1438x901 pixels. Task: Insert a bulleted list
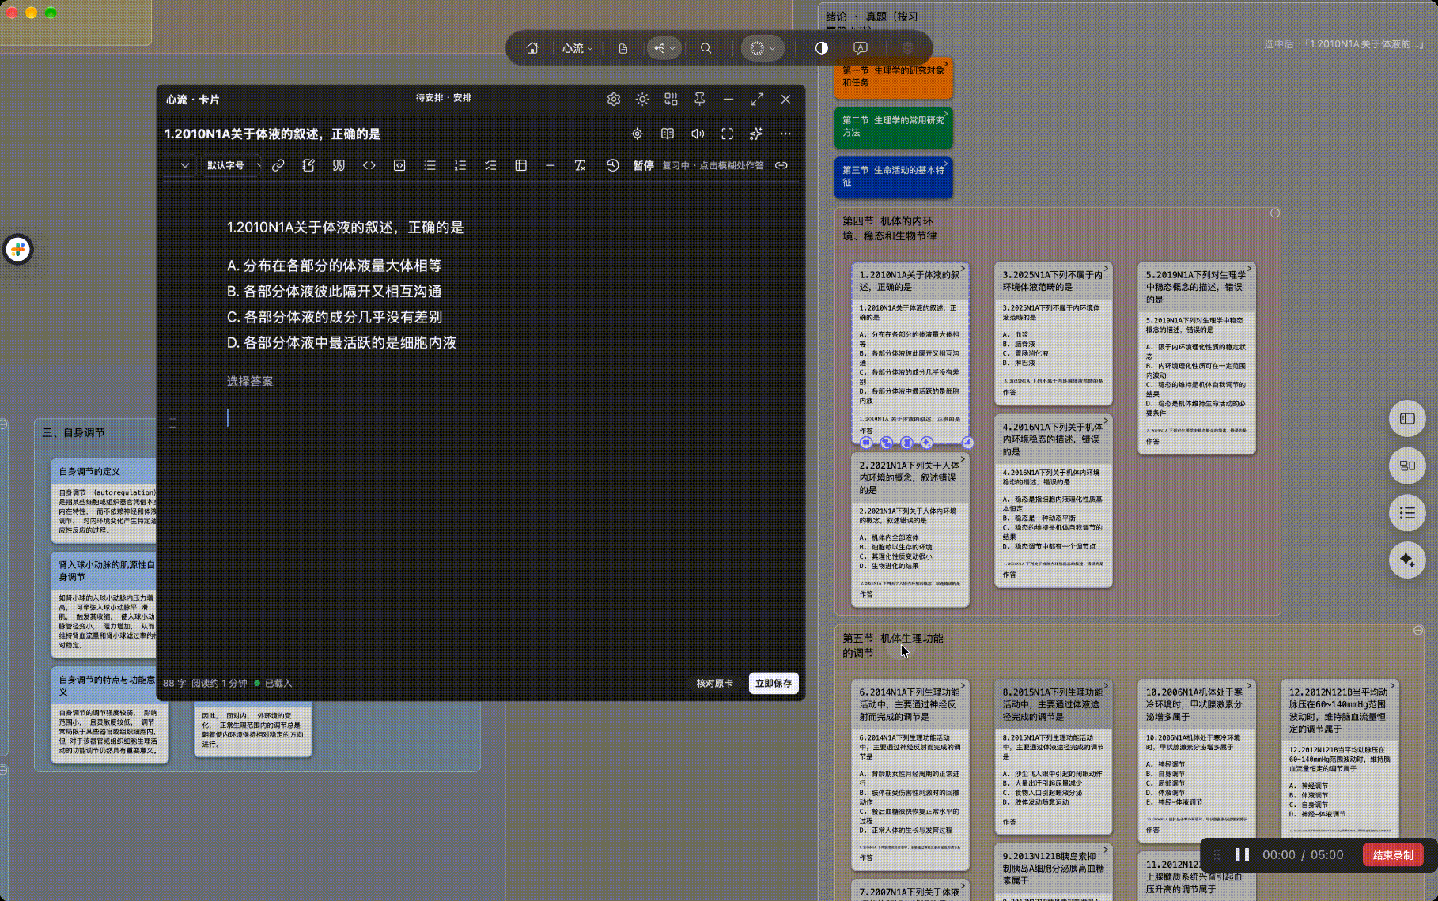pyautogui.click(x=430, y=165)
